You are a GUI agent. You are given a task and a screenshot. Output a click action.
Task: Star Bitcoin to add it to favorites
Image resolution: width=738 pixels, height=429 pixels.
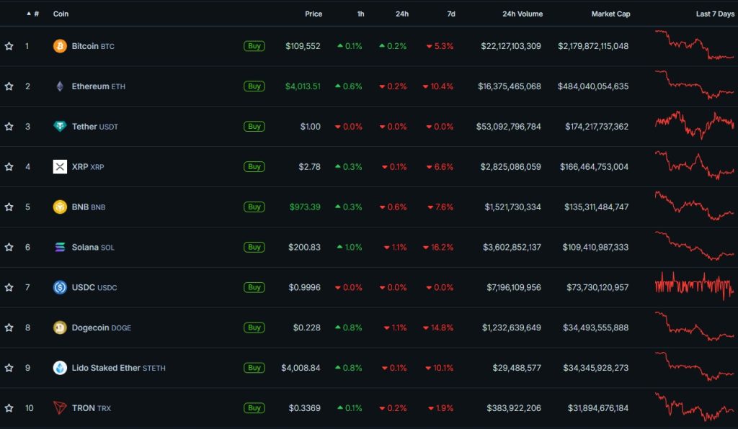tap(9, 45)
